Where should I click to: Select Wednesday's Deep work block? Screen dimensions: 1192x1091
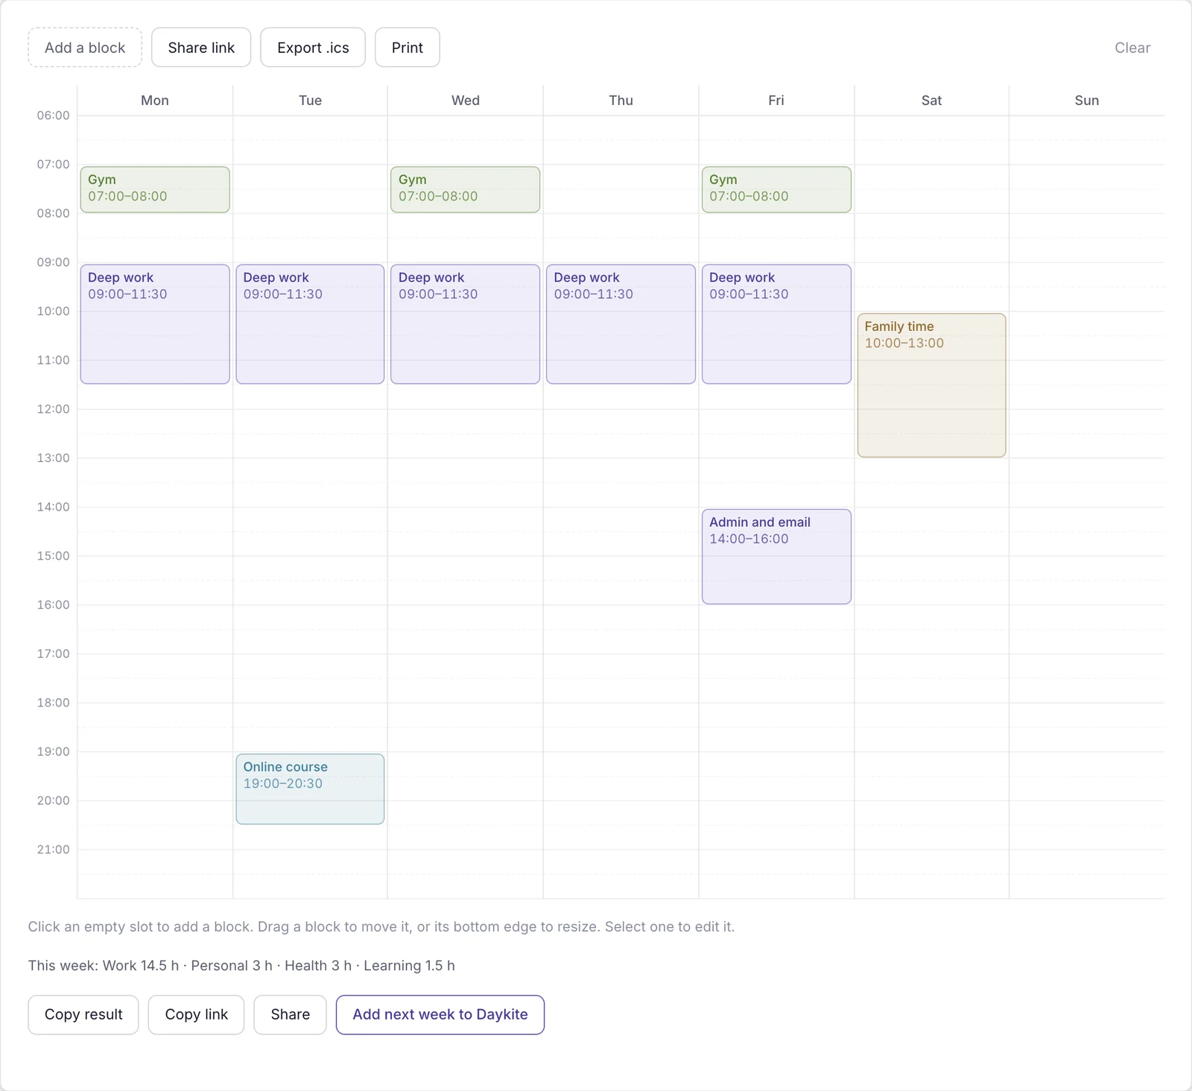tap(466, 324)
